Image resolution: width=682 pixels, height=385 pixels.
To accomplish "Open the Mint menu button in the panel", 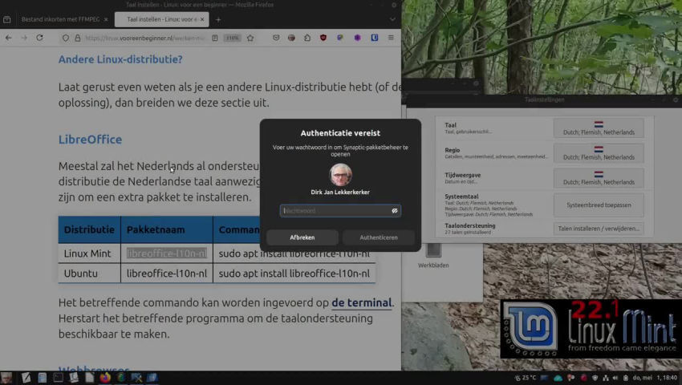I will 6,378.
